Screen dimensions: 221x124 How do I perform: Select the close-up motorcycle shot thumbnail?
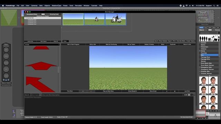(116, 19)
